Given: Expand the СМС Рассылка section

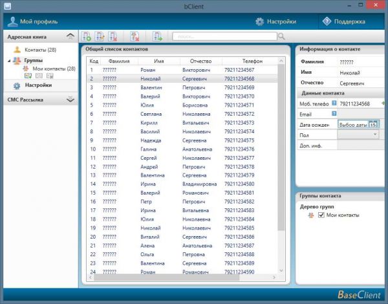Looking at the screenshot, I should pyautogui.click(x=70, y=99).
